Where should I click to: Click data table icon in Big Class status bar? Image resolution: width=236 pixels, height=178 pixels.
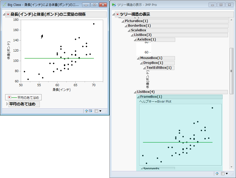coord(91,111)
